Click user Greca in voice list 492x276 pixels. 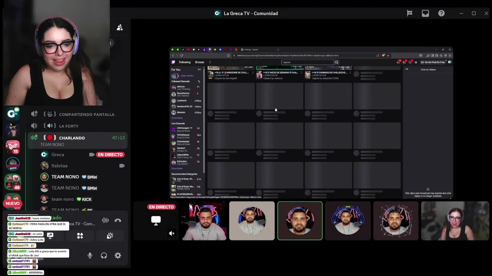pos(58,154)
